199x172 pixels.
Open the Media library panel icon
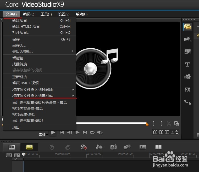[x=187, y=27]
